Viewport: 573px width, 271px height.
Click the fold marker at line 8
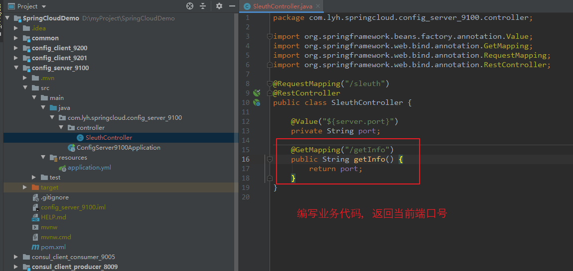point(270,84)
